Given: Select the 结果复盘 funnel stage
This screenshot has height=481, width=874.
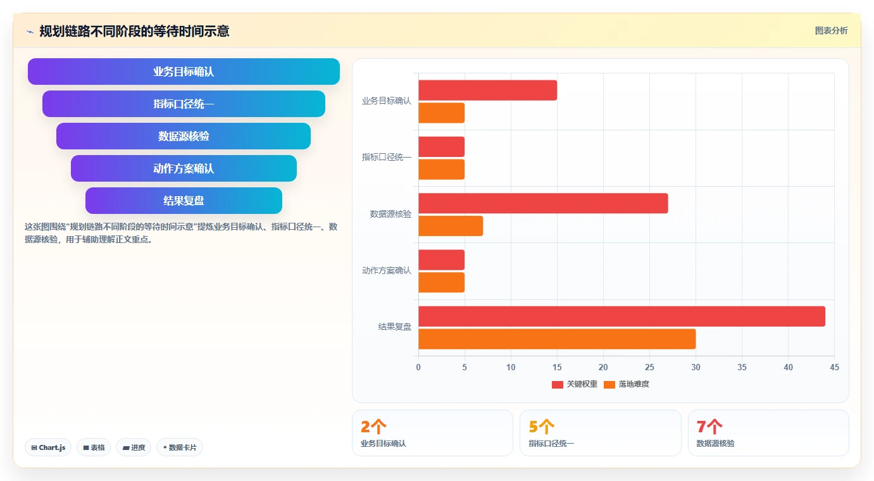Looking at the screenshot, I should click(184, 201).
